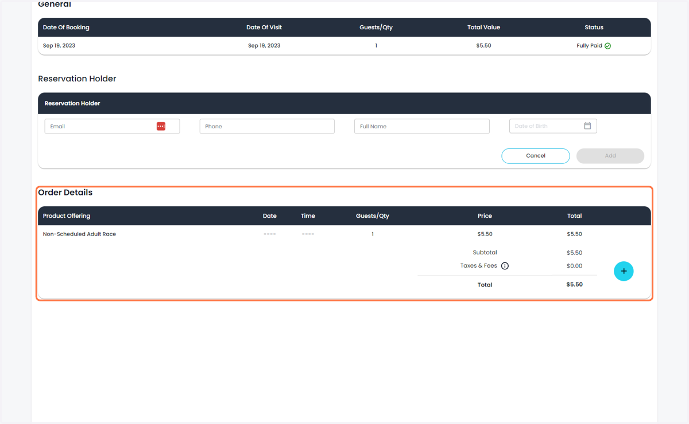Viewport: 689px width, 424px height.
Task: Click the Subtotal label
Action: coord(485,253)
